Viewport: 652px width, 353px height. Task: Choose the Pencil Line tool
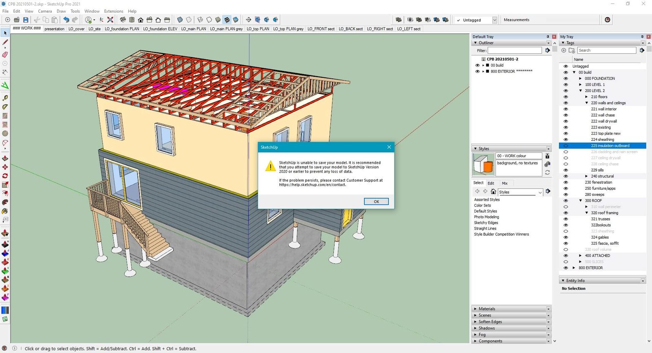tap(5, 42)
